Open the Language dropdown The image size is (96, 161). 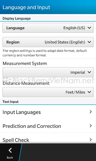tap(48, 28)
